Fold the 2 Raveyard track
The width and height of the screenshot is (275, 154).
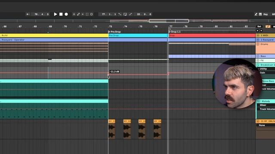point(258,40)
